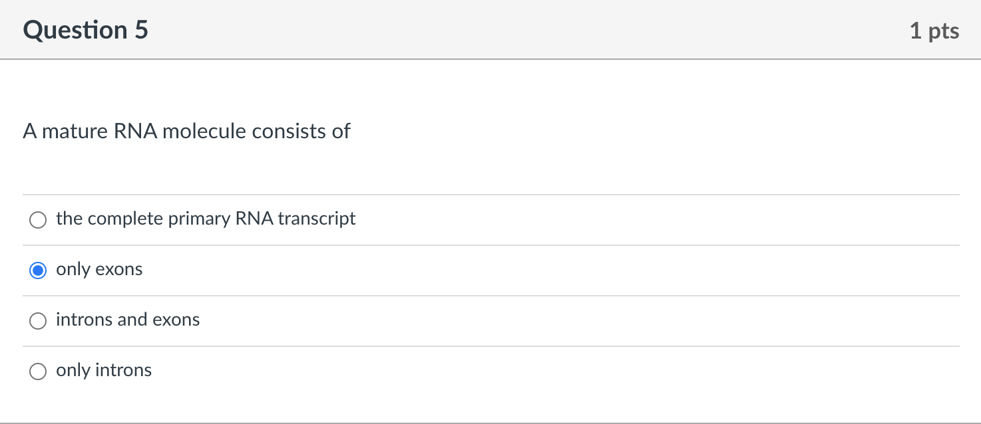Click the "the complete primary RNA transcript" answer text
The width and height of the screenshot is (981, 424).
tap(206, 219)
